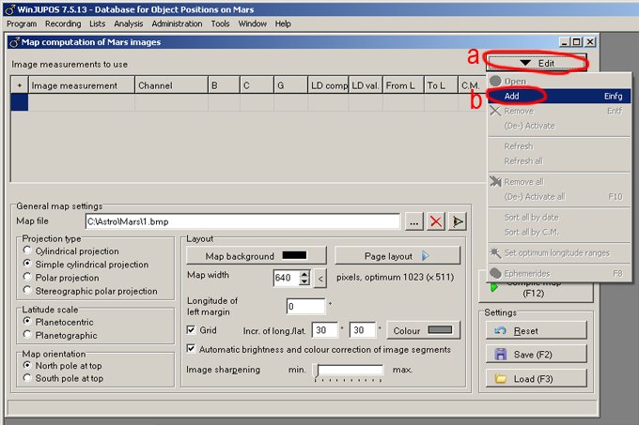Click the Map background button
639x425 pixels.
256,256
